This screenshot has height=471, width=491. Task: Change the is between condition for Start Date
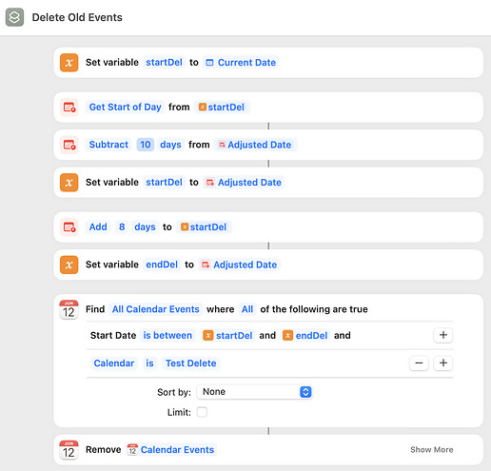click(167, 336)
